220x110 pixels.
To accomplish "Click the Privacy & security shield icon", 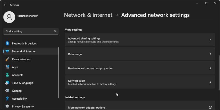I will click(x=7, y=107).
